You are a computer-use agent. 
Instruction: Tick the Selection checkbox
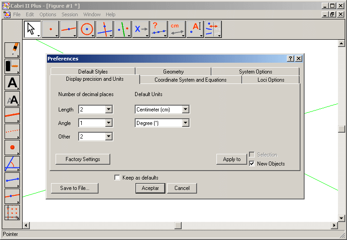tap(252, 154)
